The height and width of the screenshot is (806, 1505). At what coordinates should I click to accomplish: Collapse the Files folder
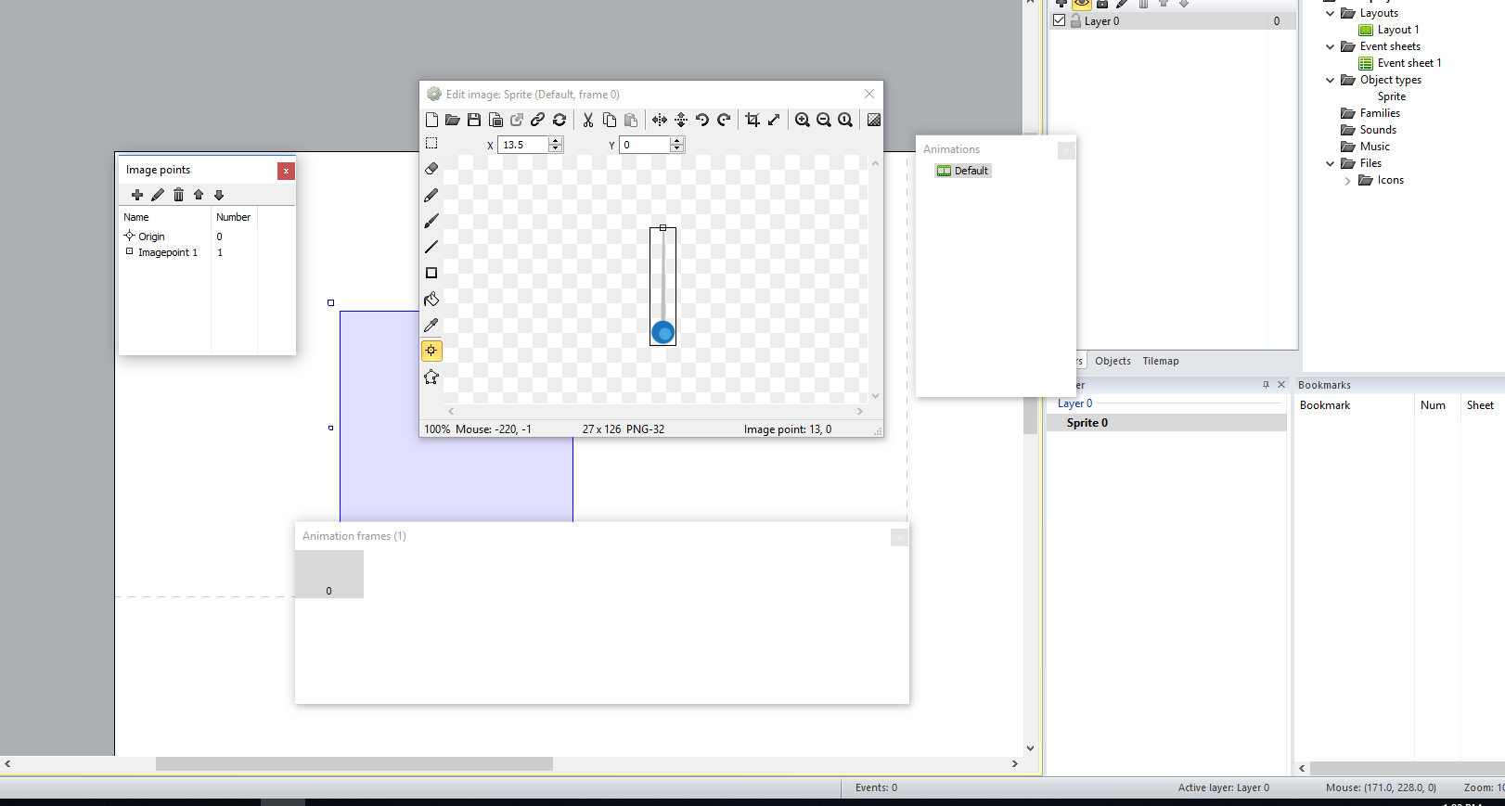click(x=1330, y=163)
